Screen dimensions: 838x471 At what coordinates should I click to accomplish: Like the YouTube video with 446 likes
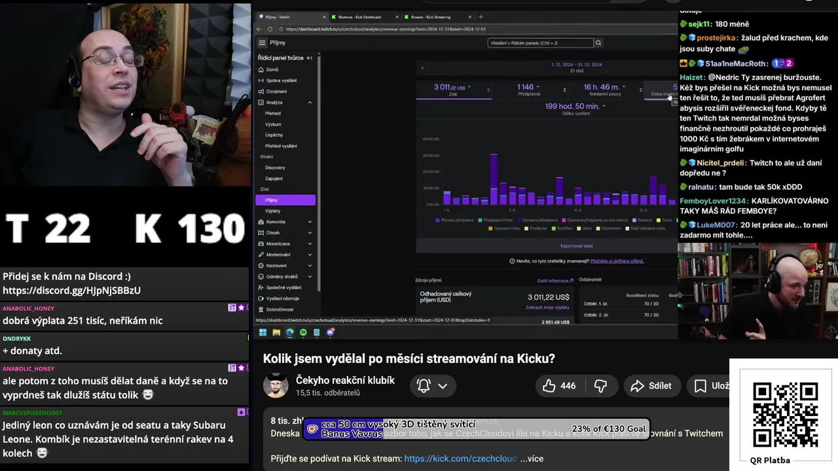[559, 386]
